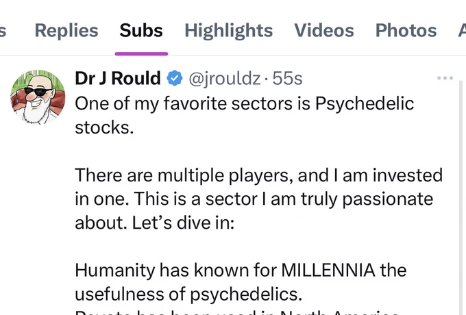
Task: Open the @jrouldz handle link
Action: pos(225,78)
